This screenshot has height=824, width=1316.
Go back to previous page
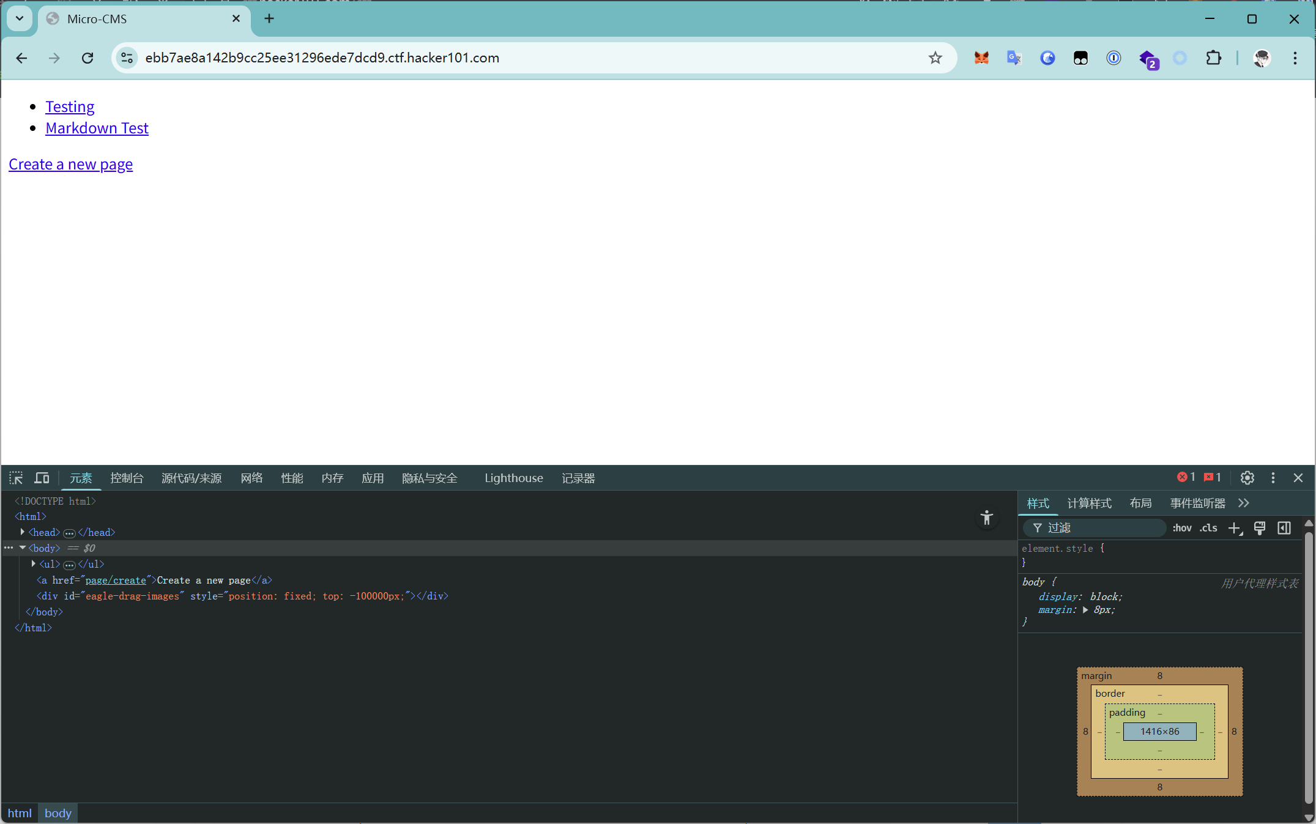(x=21, y=58)
